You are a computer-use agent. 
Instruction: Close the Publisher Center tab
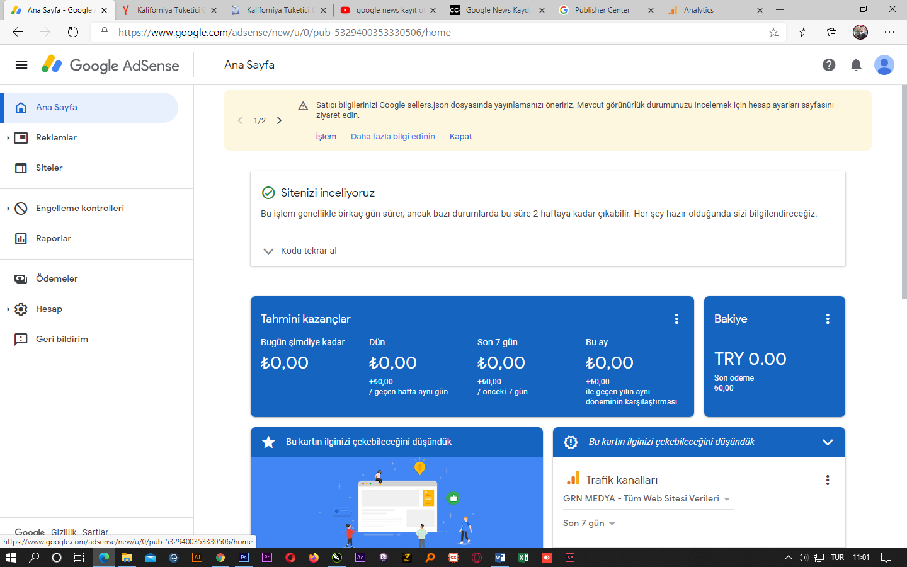point(651,10)
